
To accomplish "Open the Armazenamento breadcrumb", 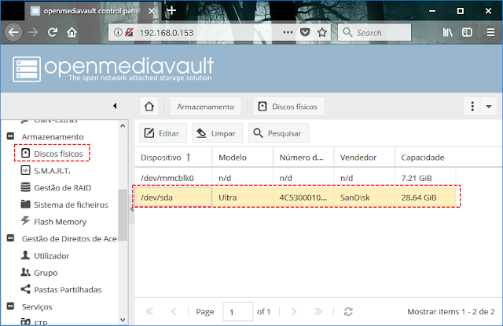I will point(205,107).
